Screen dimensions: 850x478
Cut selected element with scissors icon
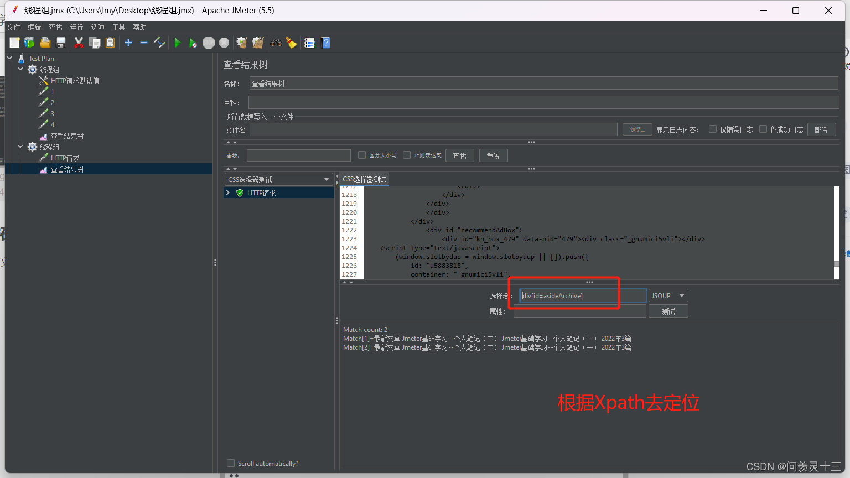pos(79,43)
